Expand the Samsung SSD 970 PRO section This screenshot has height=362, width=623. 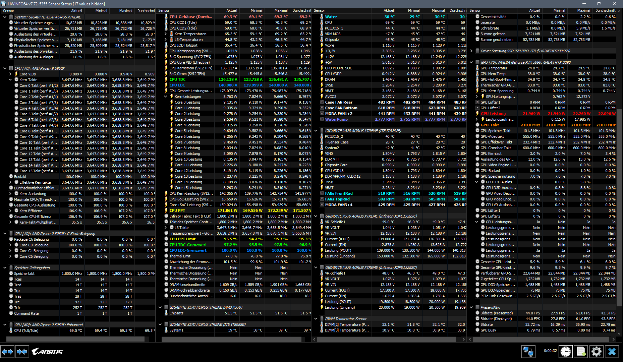coord(472,51)
